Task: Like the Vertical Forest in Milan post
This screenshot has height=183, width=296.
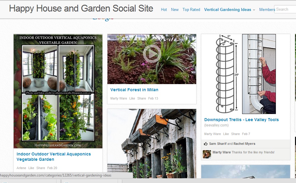Action: point(132,98)
